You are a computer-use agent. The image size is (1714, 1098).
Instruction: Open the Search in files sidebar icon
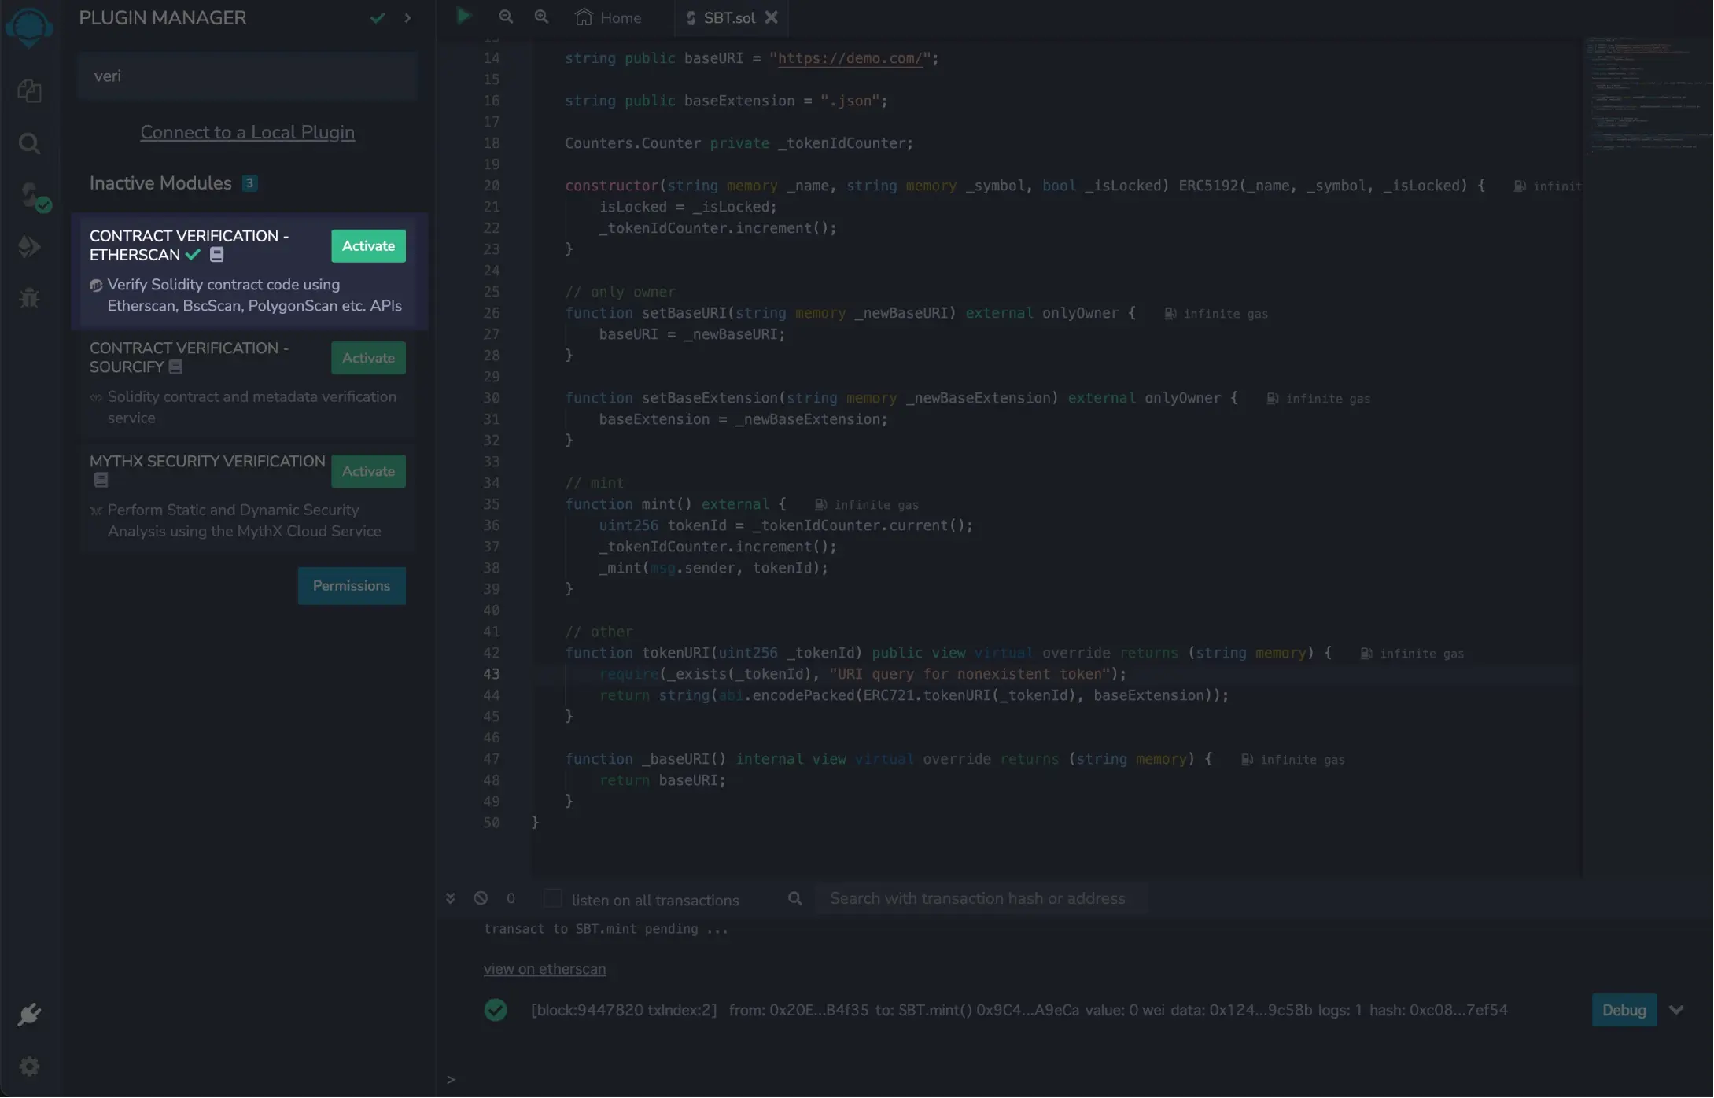click(x=29, y=143)
